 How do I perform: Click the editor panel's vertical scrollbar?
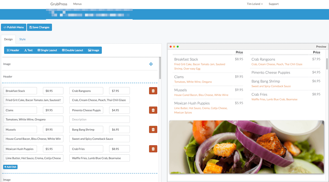pyautogui.click(x=160, y=68)
